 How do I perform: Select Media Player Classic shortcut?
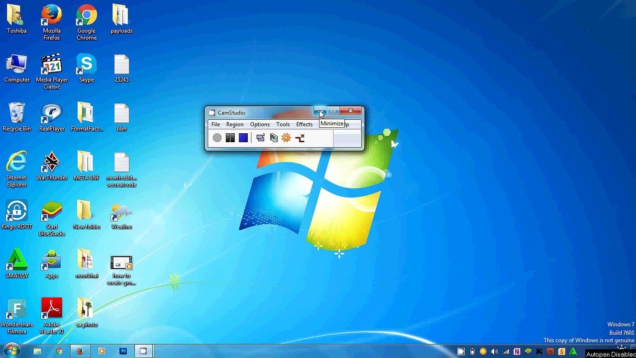point(52,72)
